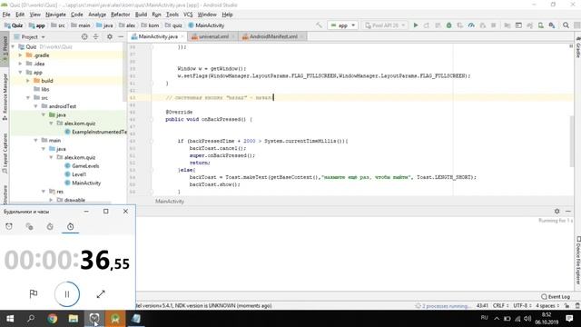Click the locate target icon in Project panel
Viewport: 581px width, 327px height.
tap(84, 36)
